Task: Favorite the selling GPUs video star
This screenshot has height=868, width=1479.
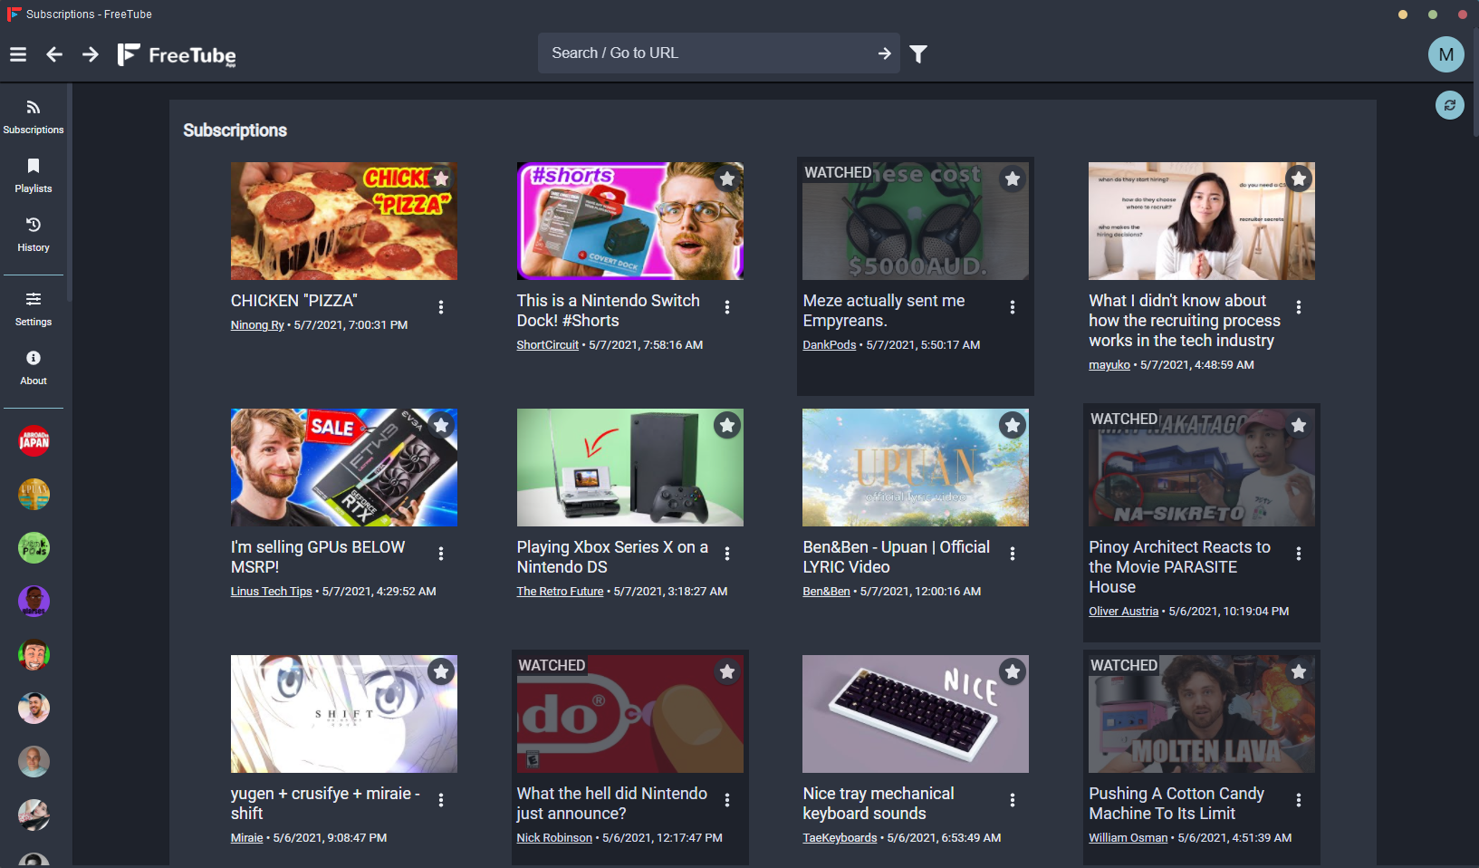Action: pyautogui.click(x=441, y=425)
